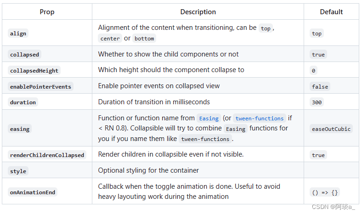Click the collapsedHeight prop name
This screenshot has width=362, height=214.
(x=34, y=71)
